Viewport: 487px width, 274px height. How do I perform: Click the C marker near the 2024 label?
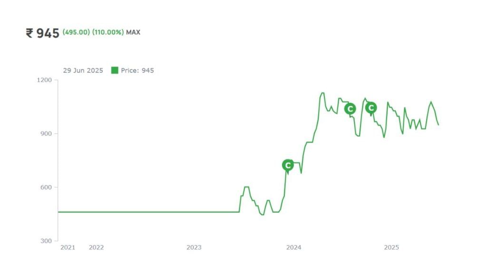pos(288,165)
